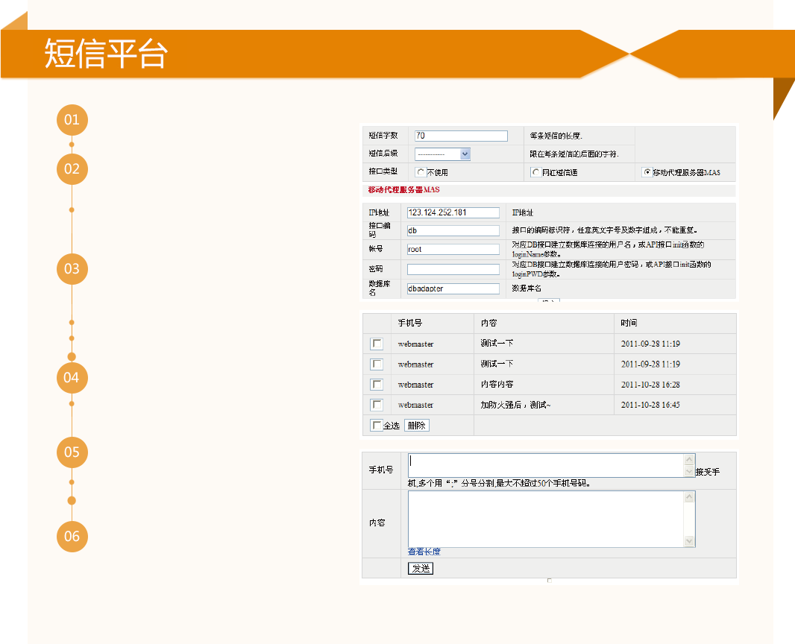795x644 pixels.
Task: Open the 短信后缀 dropdown
Action: [x=443, y=154]
